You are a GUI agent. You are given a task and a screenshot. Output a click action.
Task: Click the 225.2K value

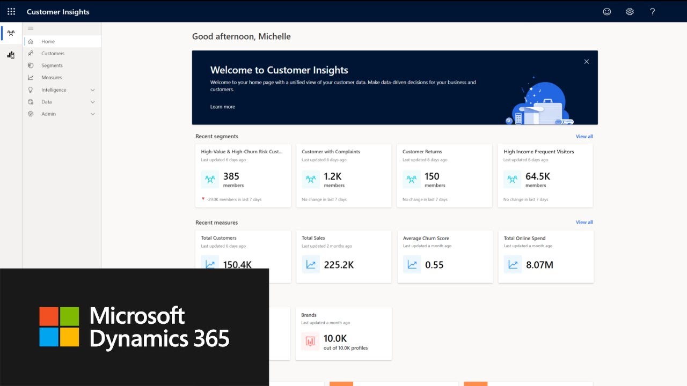pos(339,265)
